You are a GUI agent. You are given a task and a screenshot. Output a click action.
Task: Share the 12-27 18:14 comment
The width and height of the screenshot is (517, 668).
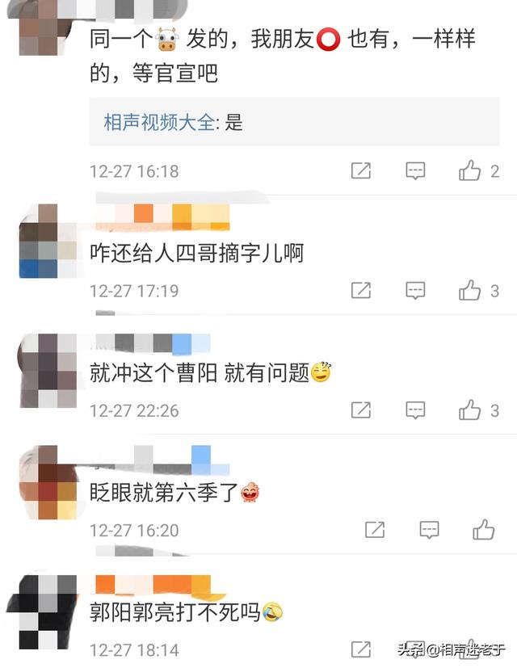coord(360,649)
